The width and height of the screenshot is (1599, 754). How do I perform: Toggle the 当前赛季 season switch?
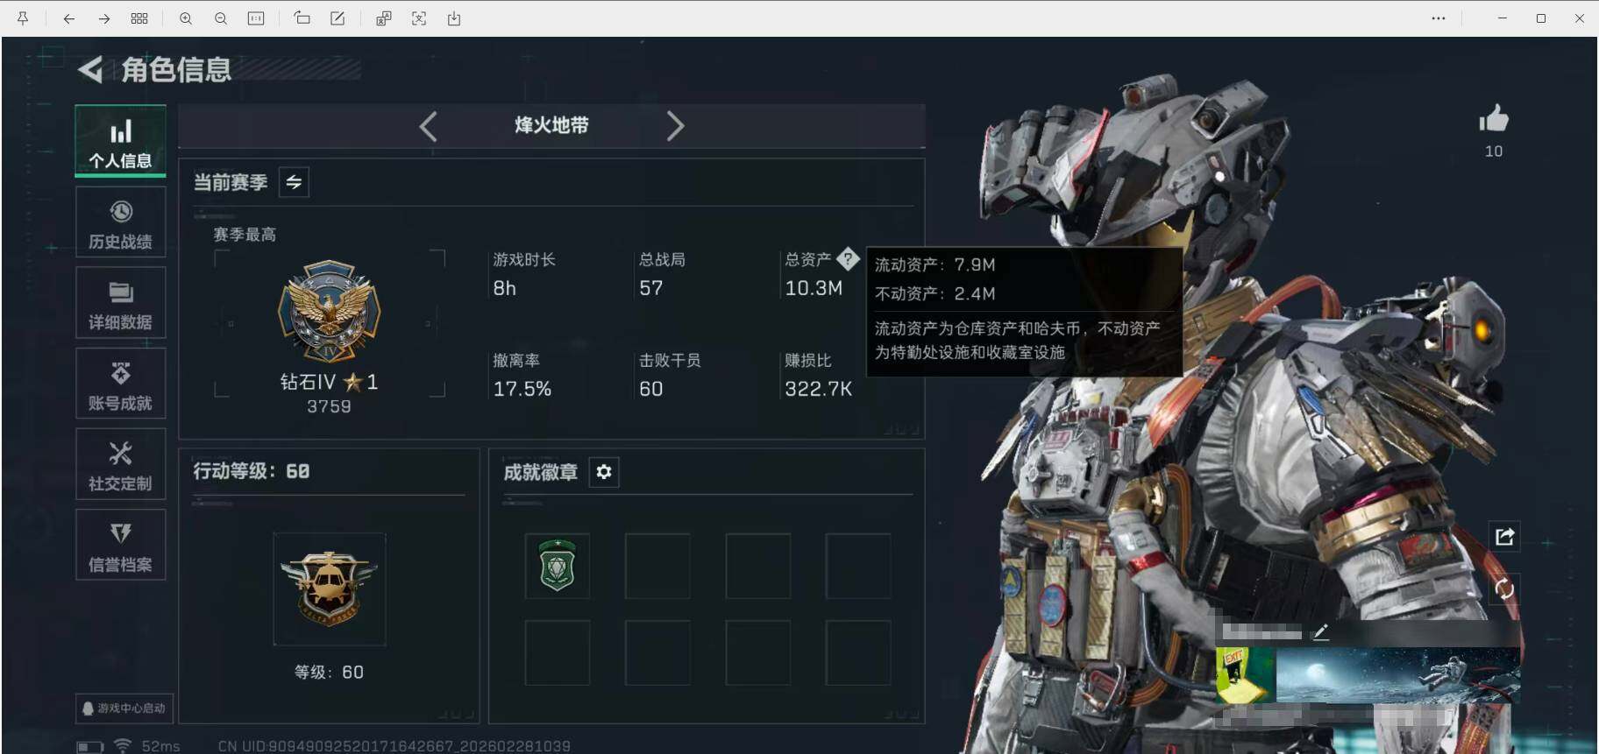point(294,182)
